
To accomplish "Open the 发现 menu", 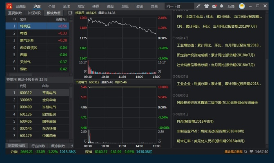I will point(125,7).
